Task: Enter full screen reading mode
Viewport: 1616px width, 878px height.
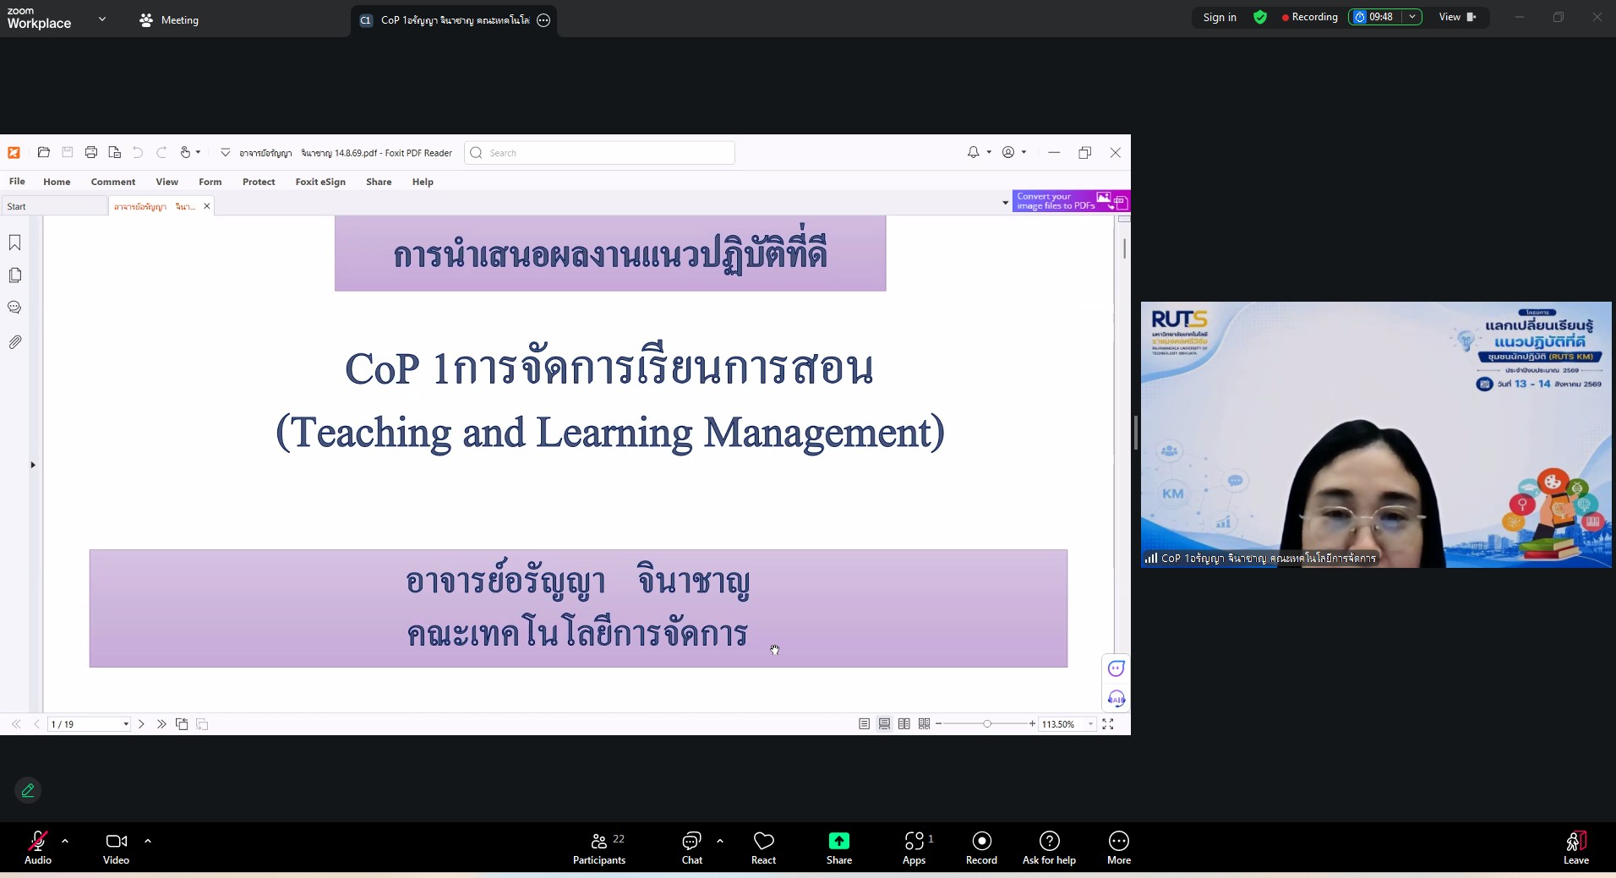Action: [x=1108, y=724]
